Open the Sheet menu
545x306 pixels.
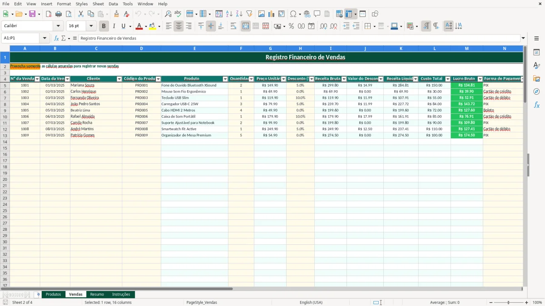coord(98,4)
